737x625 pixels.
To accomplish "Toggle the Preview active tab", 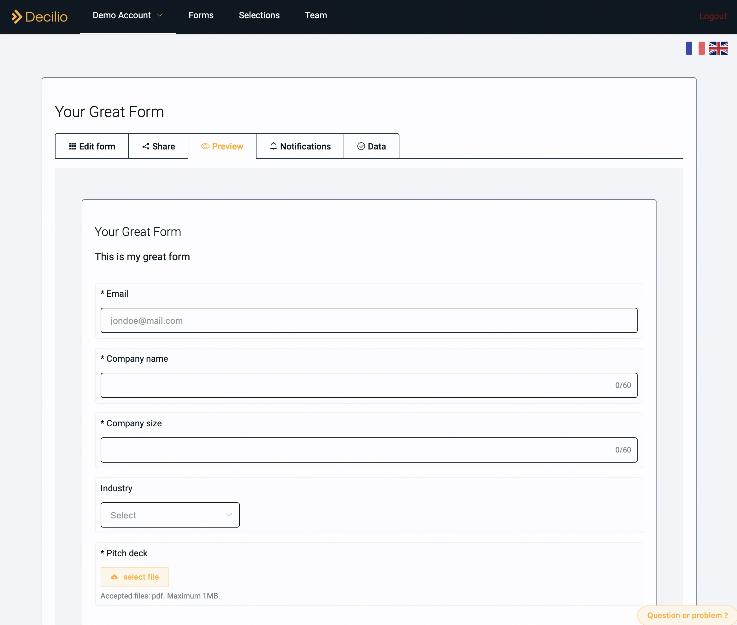I will click(222, 146).
